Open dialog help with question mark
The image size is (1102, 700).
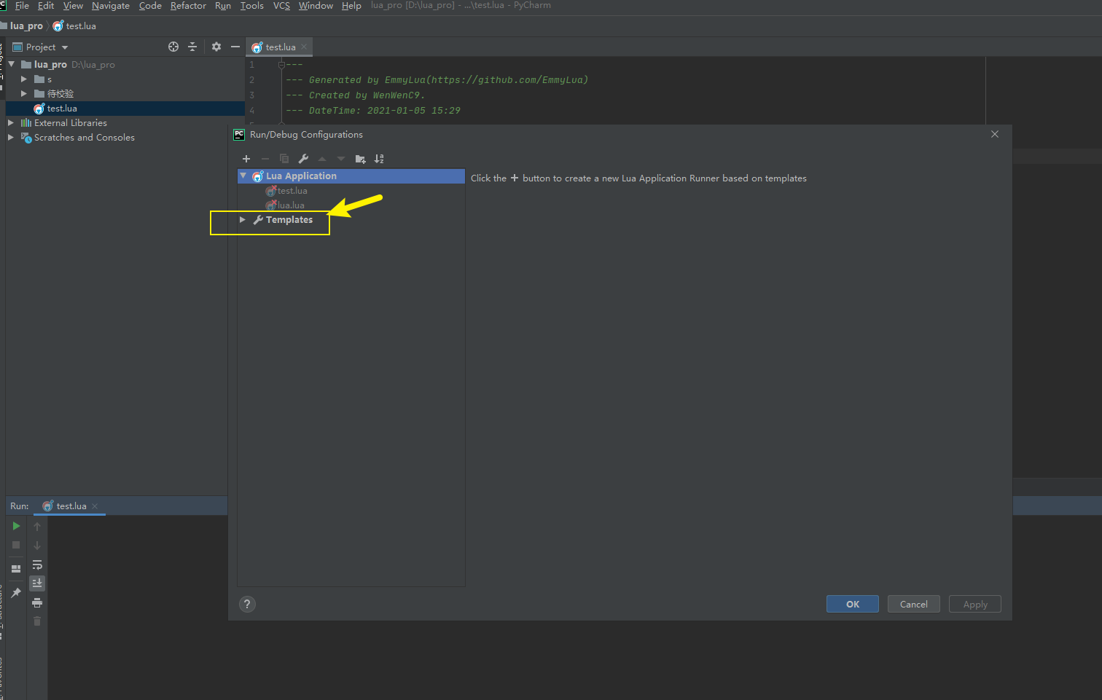click(x=247, y=604)
